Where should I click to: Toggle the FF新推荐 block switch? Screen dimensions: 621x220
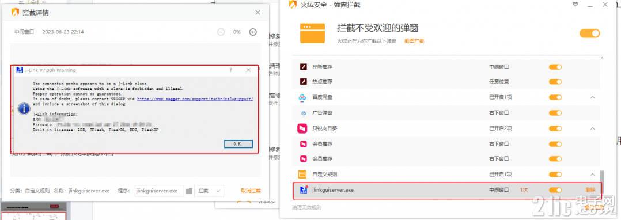pyautogui.click(x=555, y=67)
